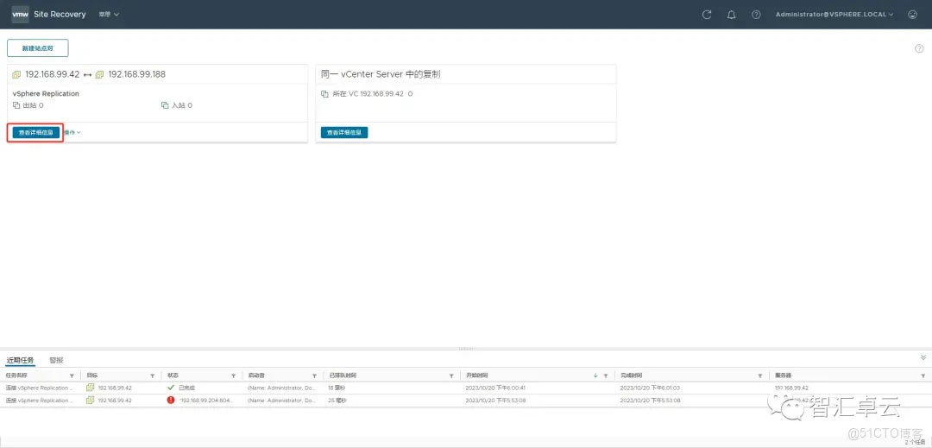Click the smiley feedback icon
Viewport: 932px width, 448px height.
point(913,15)
